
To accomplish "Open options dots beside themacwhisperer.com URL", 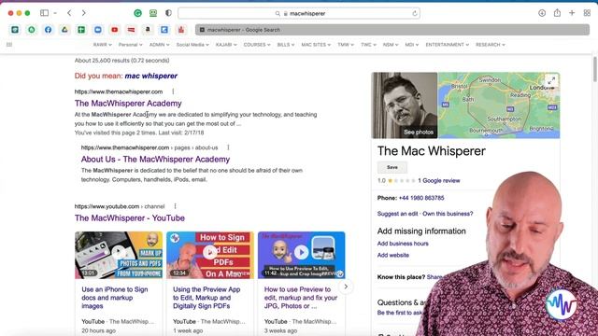I will click(x=173, y=91).
